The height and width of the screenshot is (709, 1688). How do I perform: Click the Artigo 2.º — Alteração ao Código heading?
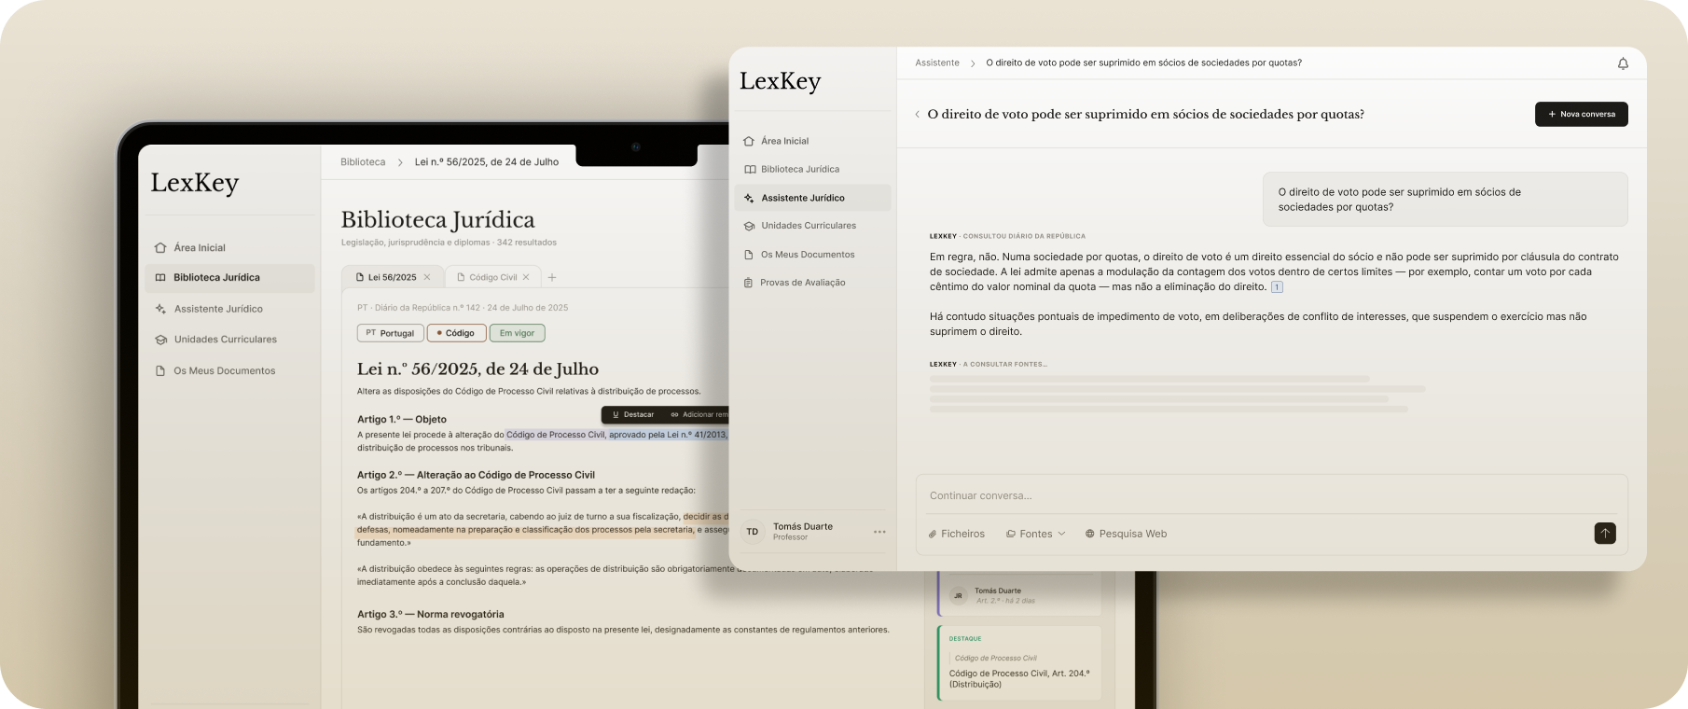[x=476, y=475]
